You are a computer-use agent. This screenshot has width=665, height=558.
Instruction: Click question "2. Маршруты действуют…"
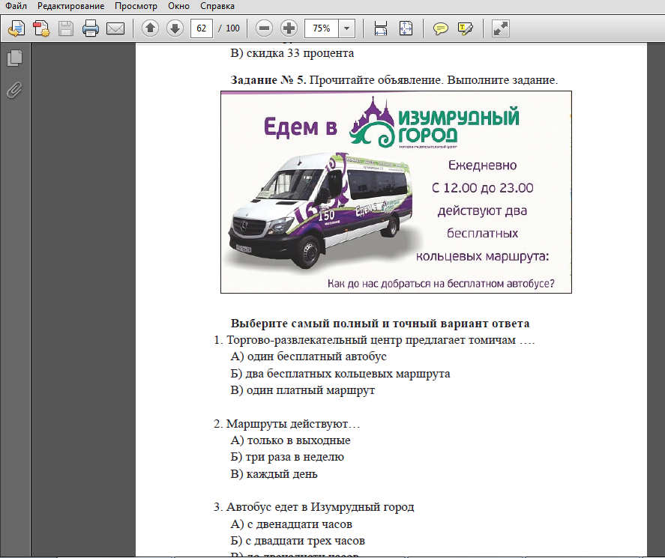click(x=286, y=424)
